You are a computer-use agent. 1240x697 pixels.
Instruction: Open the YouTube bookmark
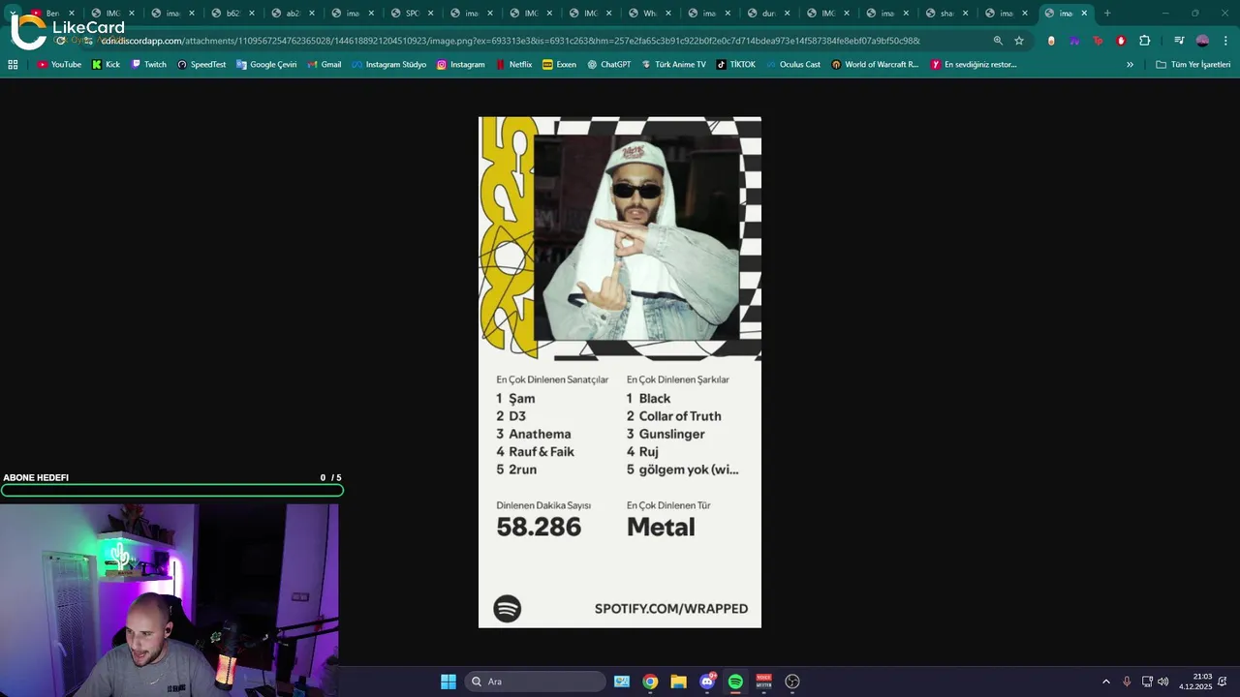[x=59, y=65]
